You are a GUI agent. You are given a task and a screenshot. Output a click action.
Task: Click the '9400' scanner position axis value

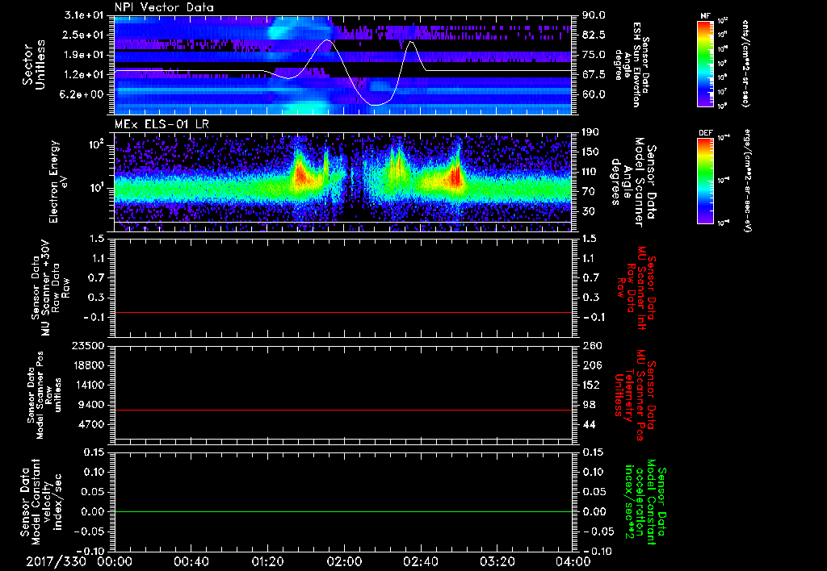pos(90,405)
